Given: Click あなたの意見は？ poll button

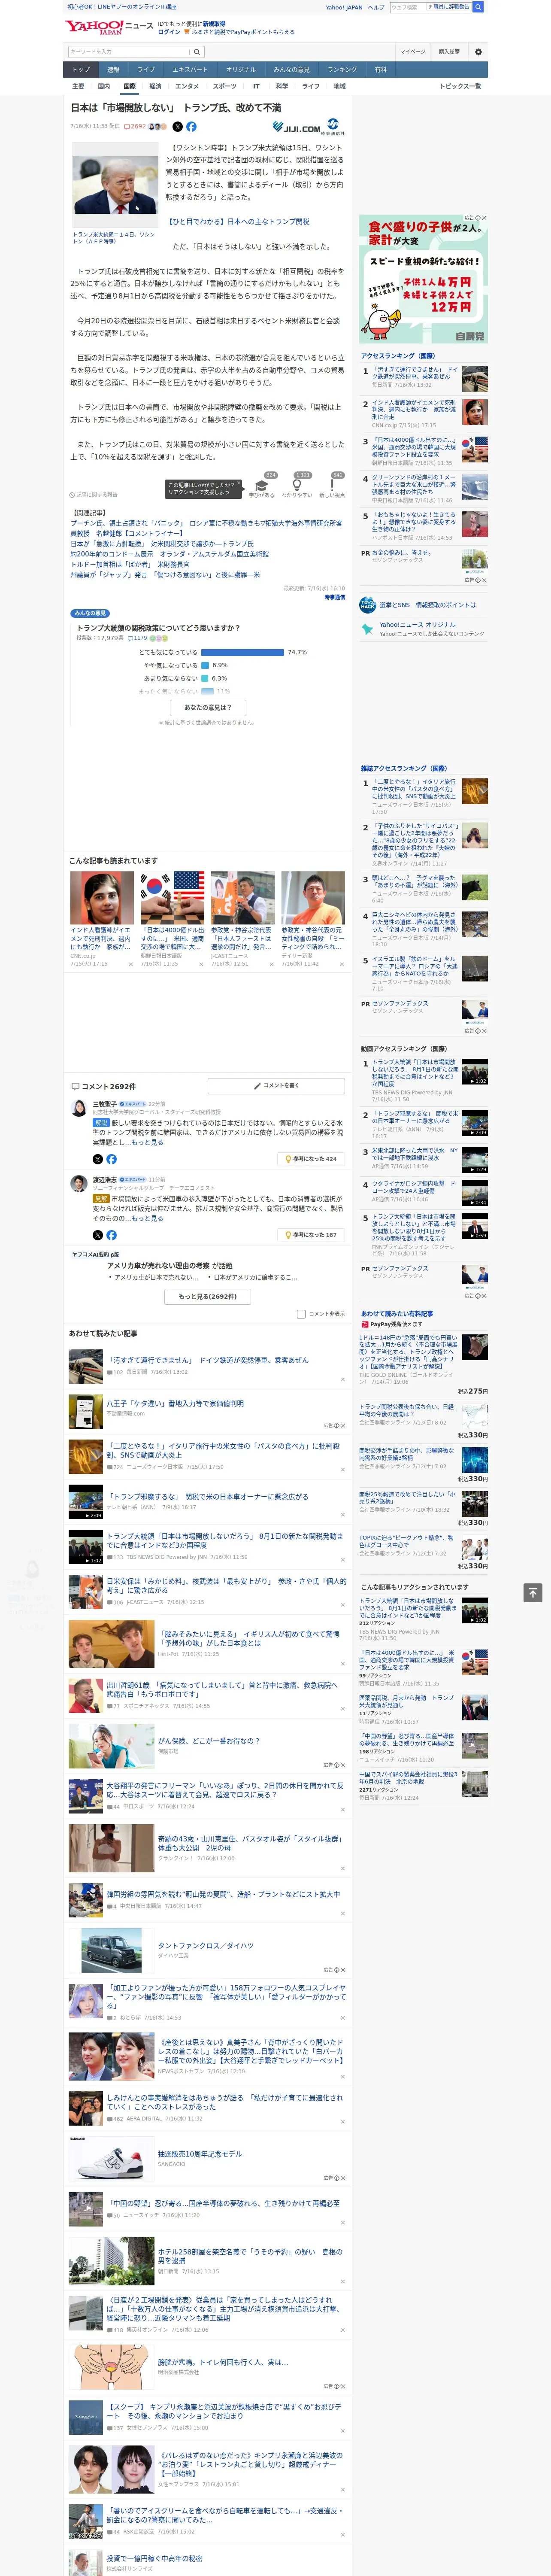Looking at the screenshot, I should point(208,707).
